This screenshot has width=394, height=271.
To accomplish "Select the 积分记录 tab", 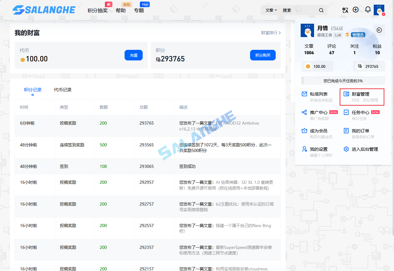I will (32, 89).
